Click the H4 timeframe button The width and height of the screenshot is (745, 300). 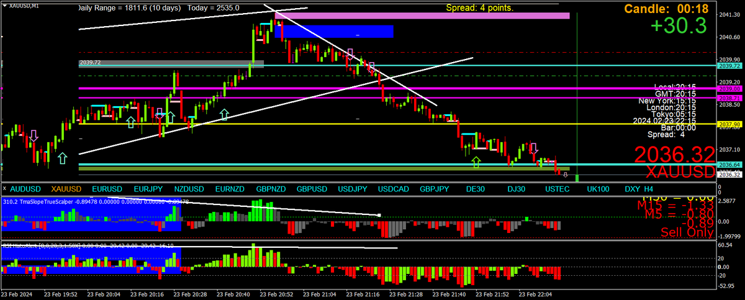click(648, 188)
